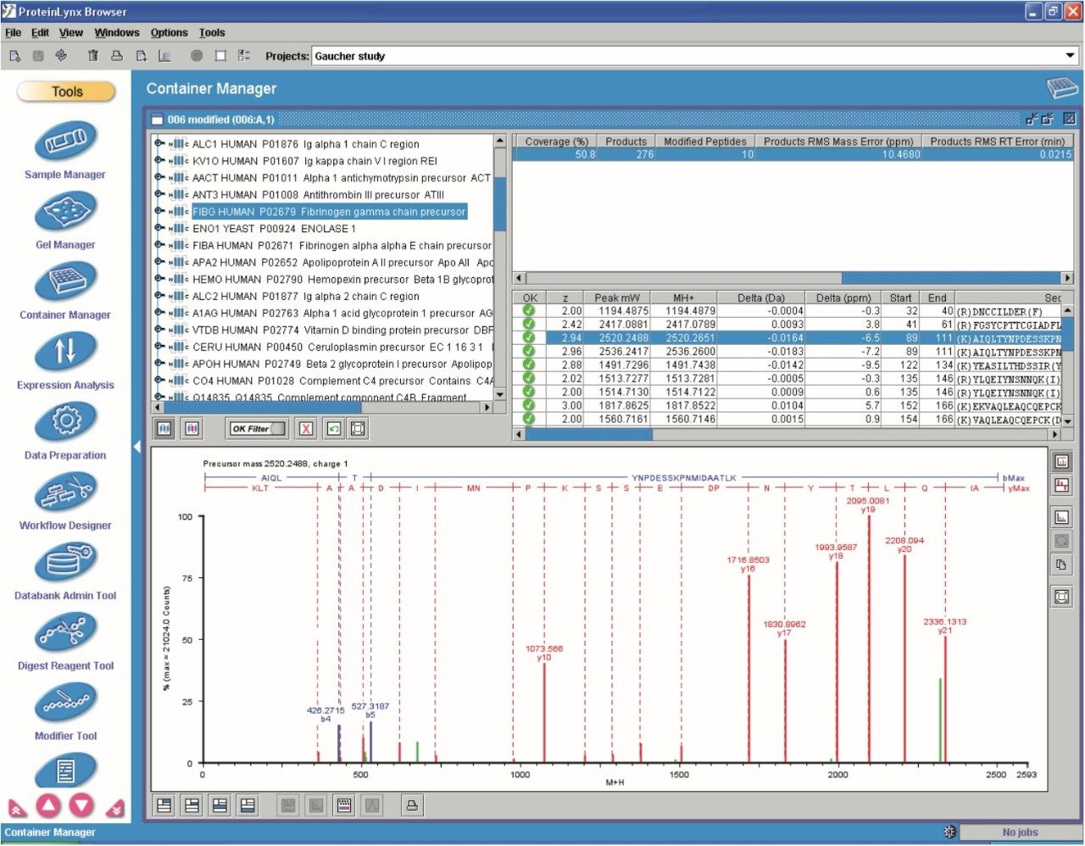Open the Options menu

[x=169, y=33]
